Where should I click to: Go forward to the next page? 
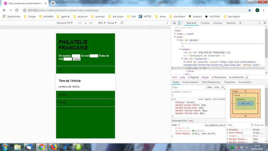(11, 10)
